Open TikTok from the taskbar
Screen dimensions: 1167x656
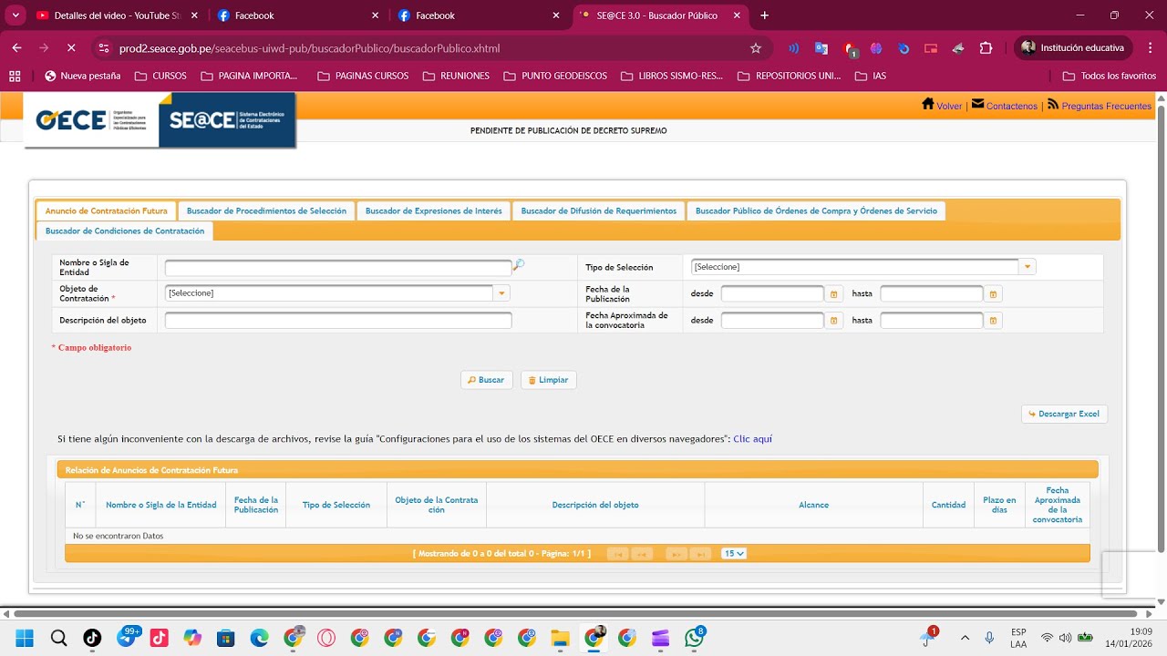92,638
